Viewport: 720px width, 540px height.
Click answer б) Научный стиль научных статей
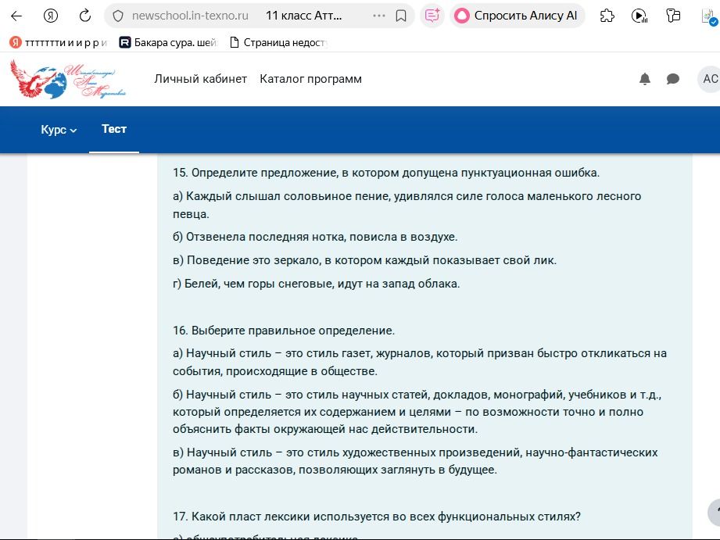coord(417,412)
